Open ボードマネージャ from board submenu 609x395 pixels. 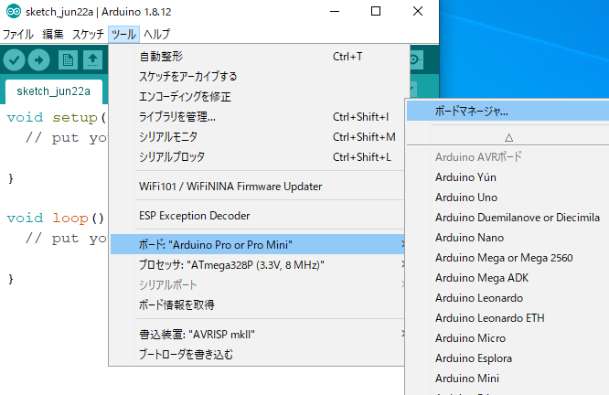(471, 112)
